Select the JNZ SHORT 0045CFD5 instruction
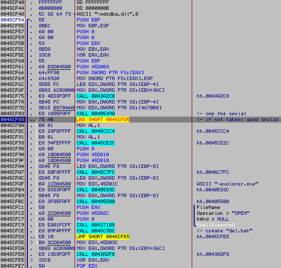The height and width of the screenshot is (268, 281). 103,120
